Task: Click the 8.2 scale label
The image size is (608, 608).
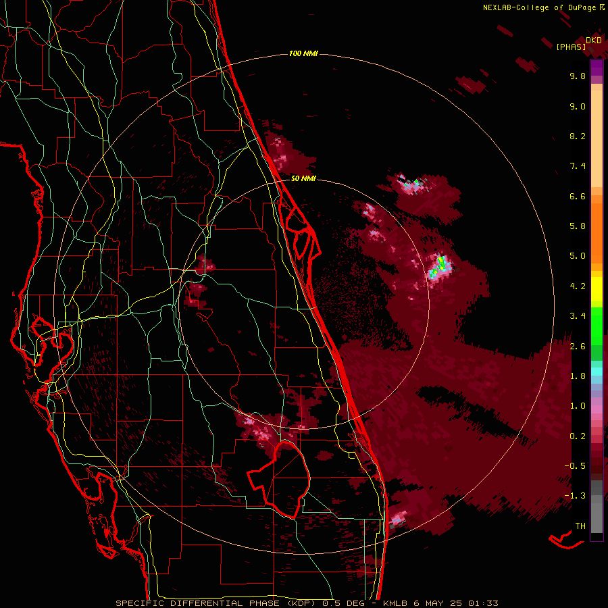Action: pyautogui.click(x=578, y=136)
